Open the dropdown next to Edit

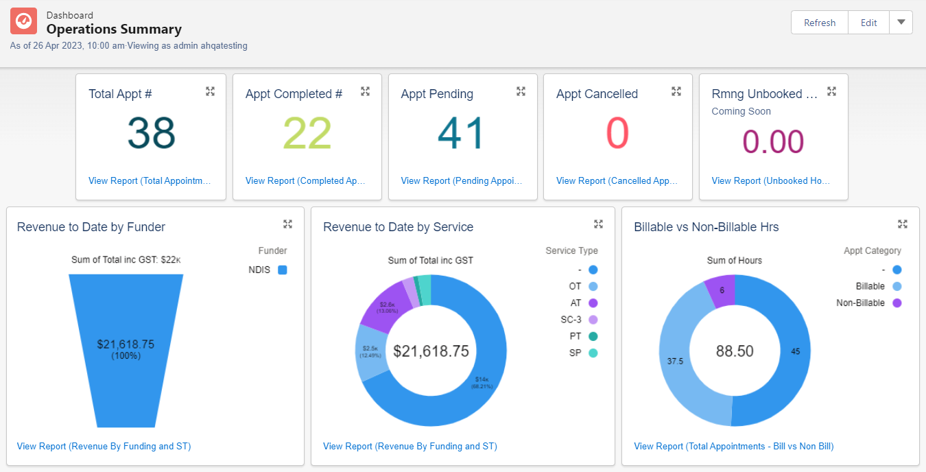pos(901,22)
